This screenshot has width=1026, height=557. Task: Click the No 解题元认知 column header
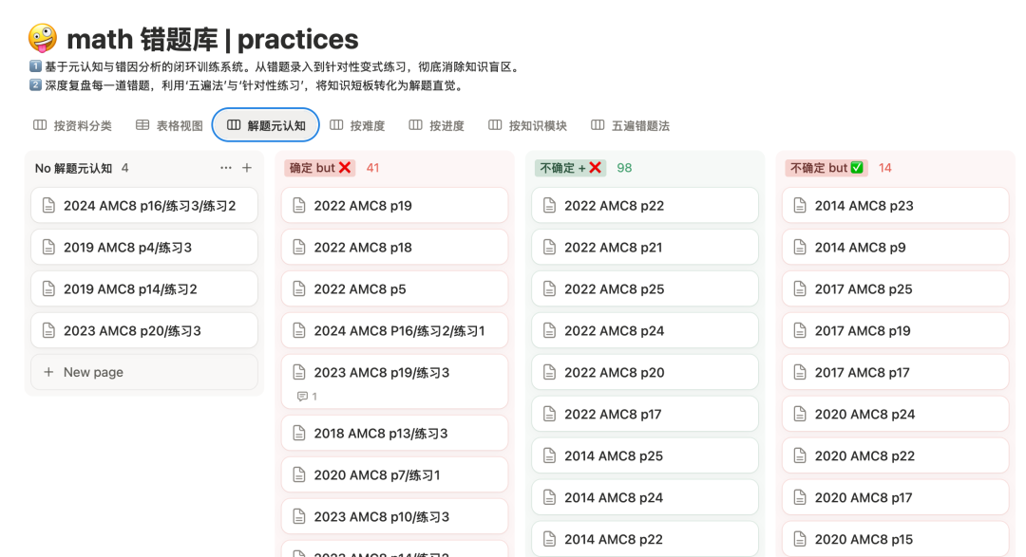[x=73, y=168]
